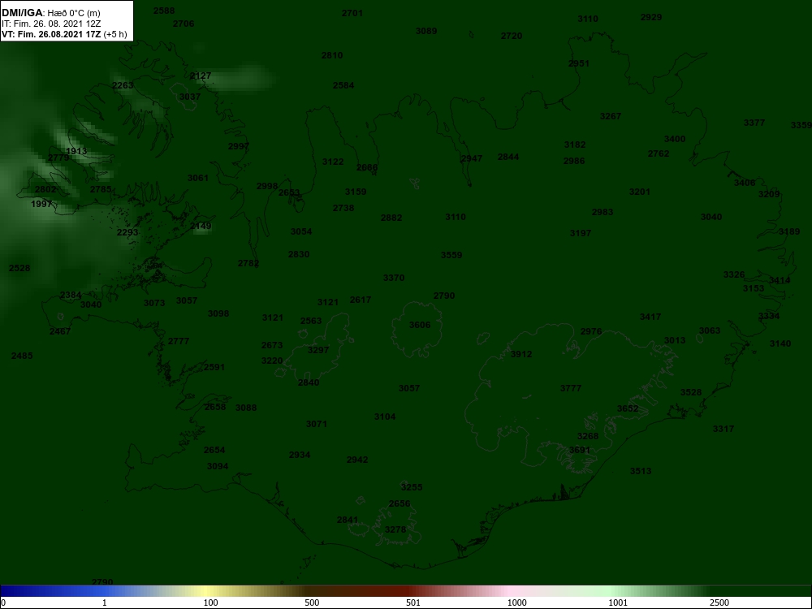The image size is (812, 609).
Task: Click the 3777 height value
Action: click(x=571, y=388)
